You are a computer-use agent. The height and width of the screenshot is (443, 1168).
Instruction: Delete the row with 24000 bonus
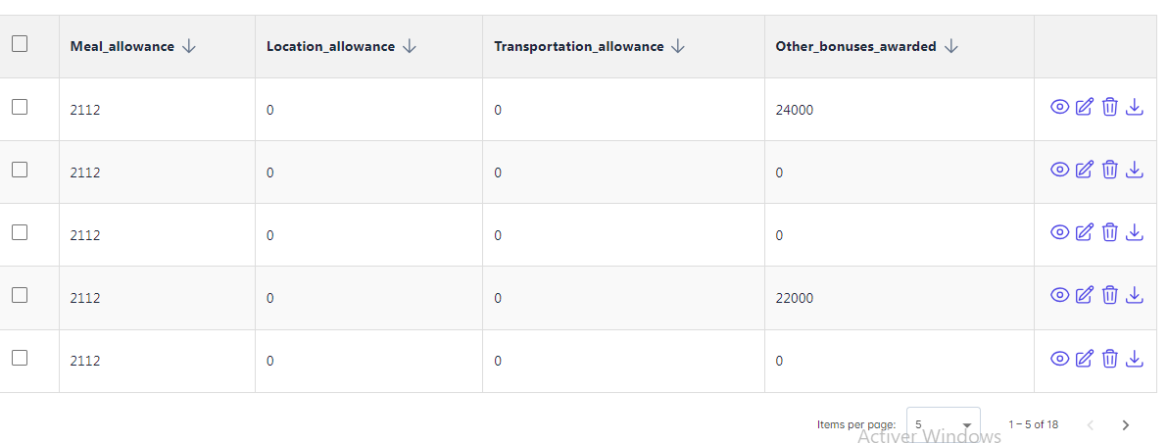tap(1109, 108)
